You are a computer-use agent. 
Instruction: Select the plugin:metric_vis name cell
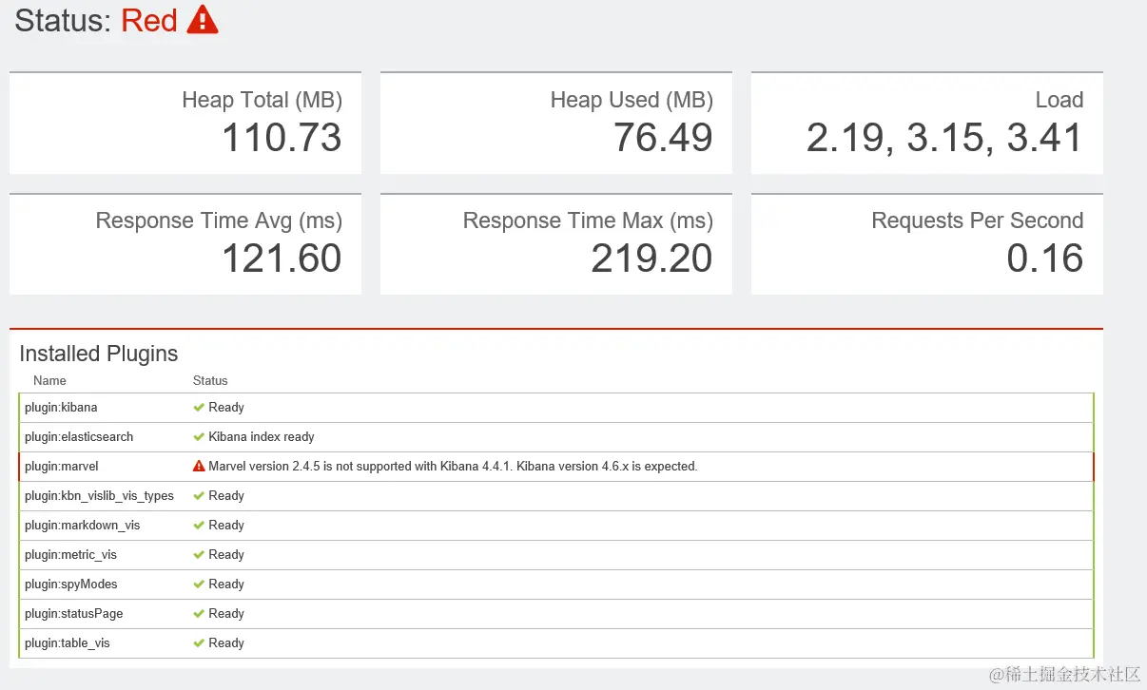point(70,555)
